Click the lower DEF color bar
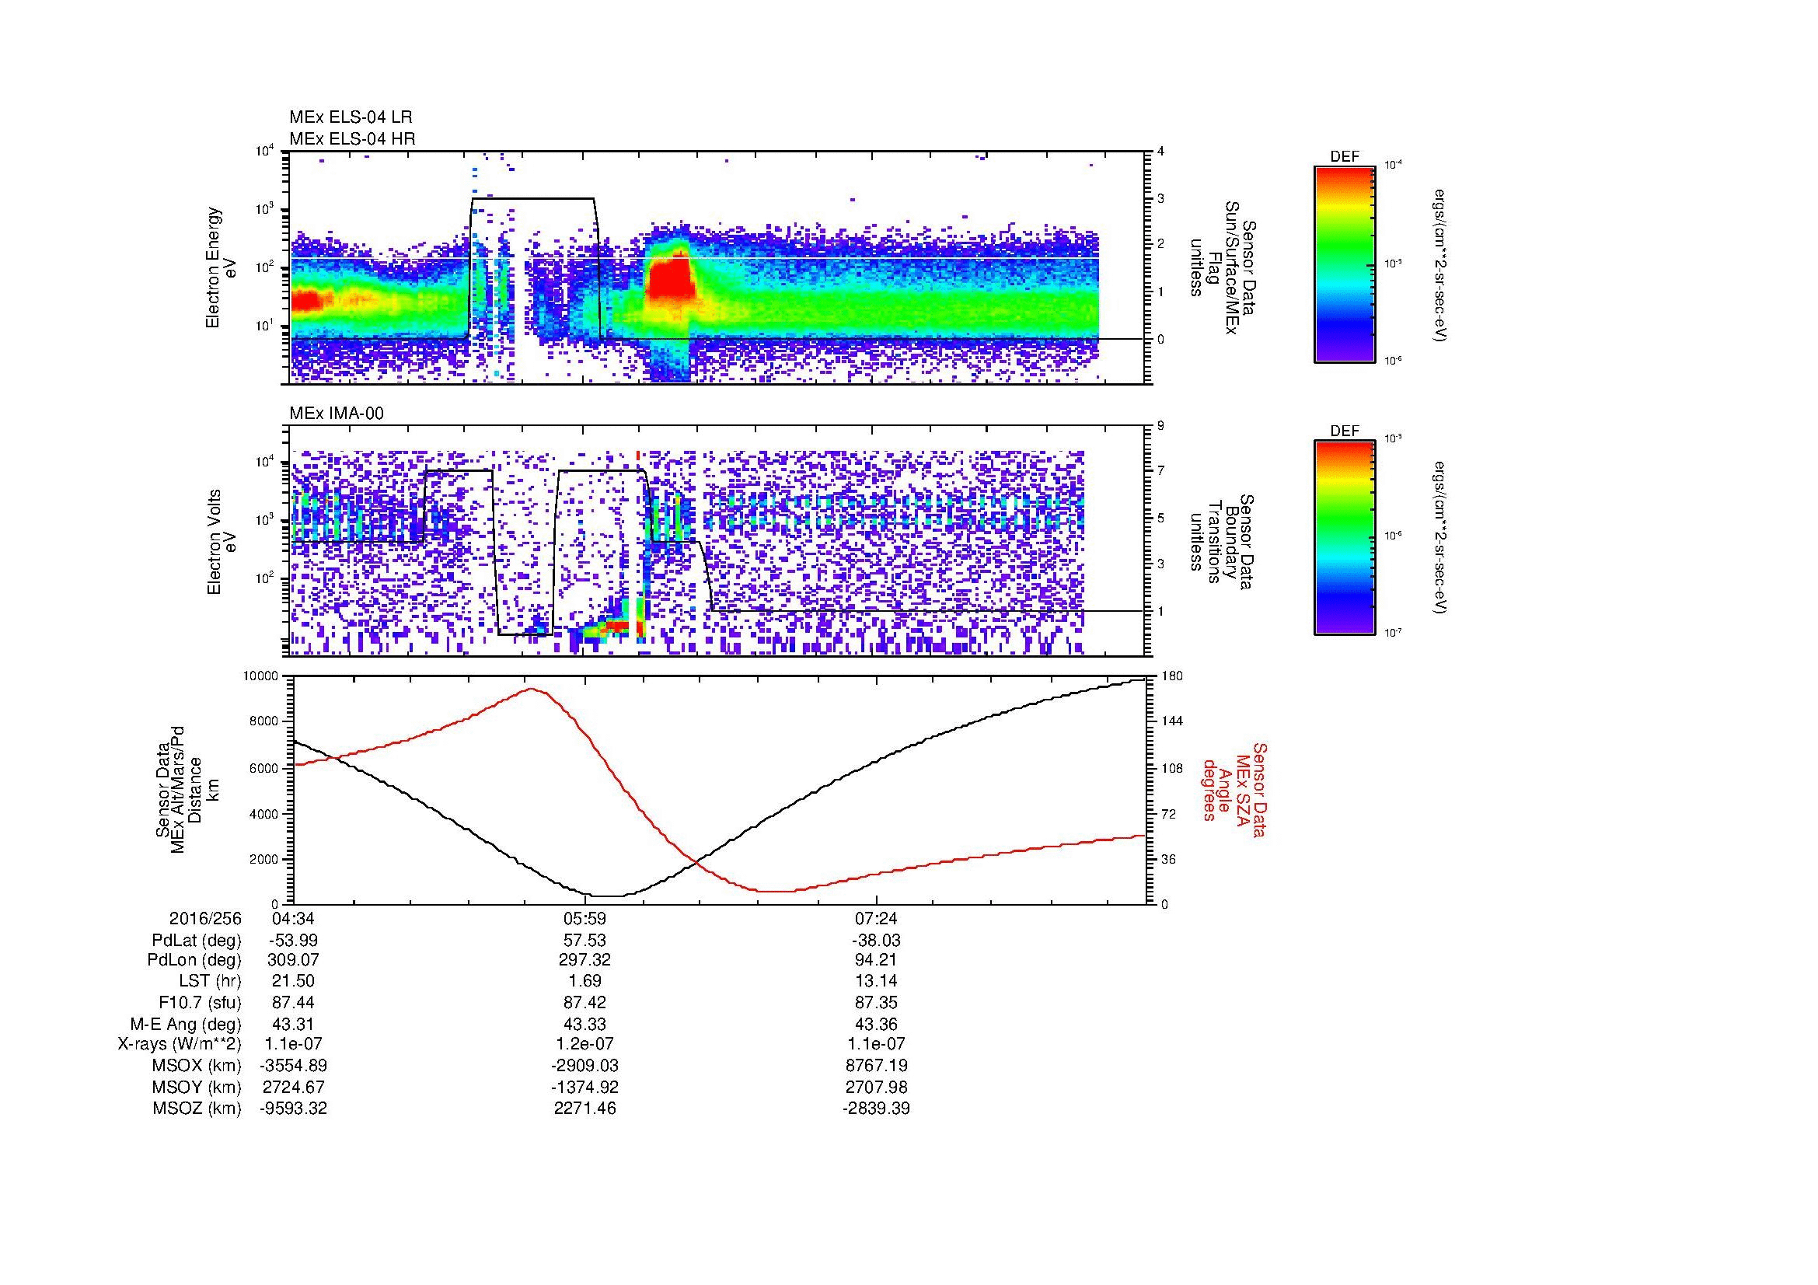Image resolution: width=1818 pixels, height=1285 pixels. (x=1345, y=538)
